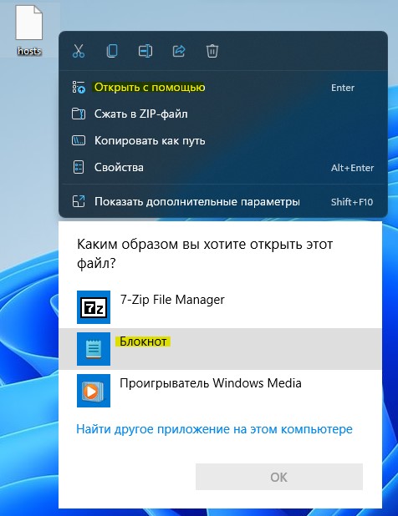Open Показать дополнительные параметры entry
The image size is (398, 516).
(x=223, y=201)
